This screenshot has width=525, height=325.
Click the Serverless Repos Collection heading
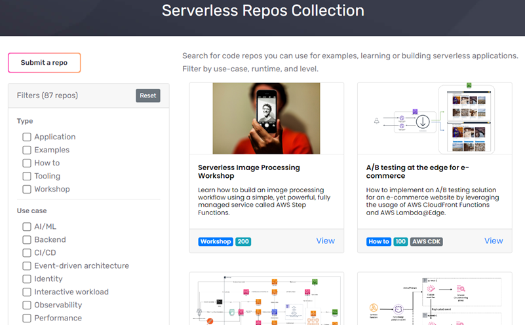coord(263,10)
